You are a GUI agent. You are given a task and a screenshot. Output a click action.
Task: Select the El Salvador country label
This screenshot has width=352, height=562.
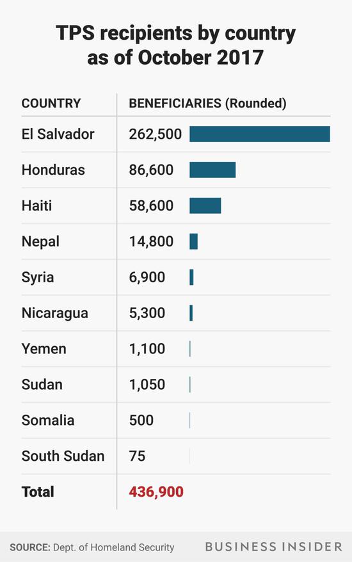[x=58, y=134]
